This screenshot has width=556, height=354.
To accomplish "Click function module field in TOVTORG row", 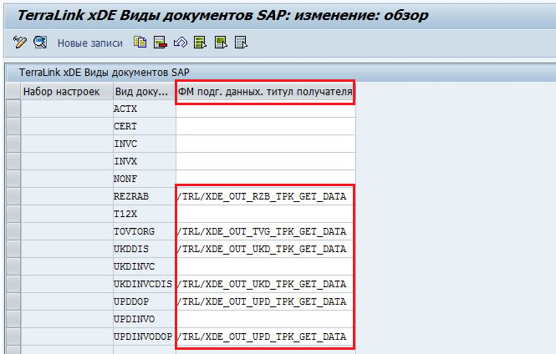I will click(x=265, y=231).
